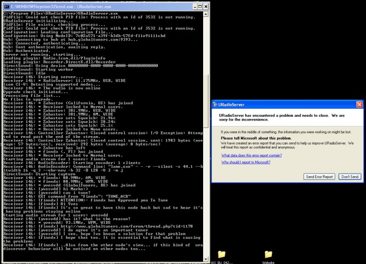Click line '[finndx] Hi Yves'
The image size is (366, 264).
pos(40,204)
